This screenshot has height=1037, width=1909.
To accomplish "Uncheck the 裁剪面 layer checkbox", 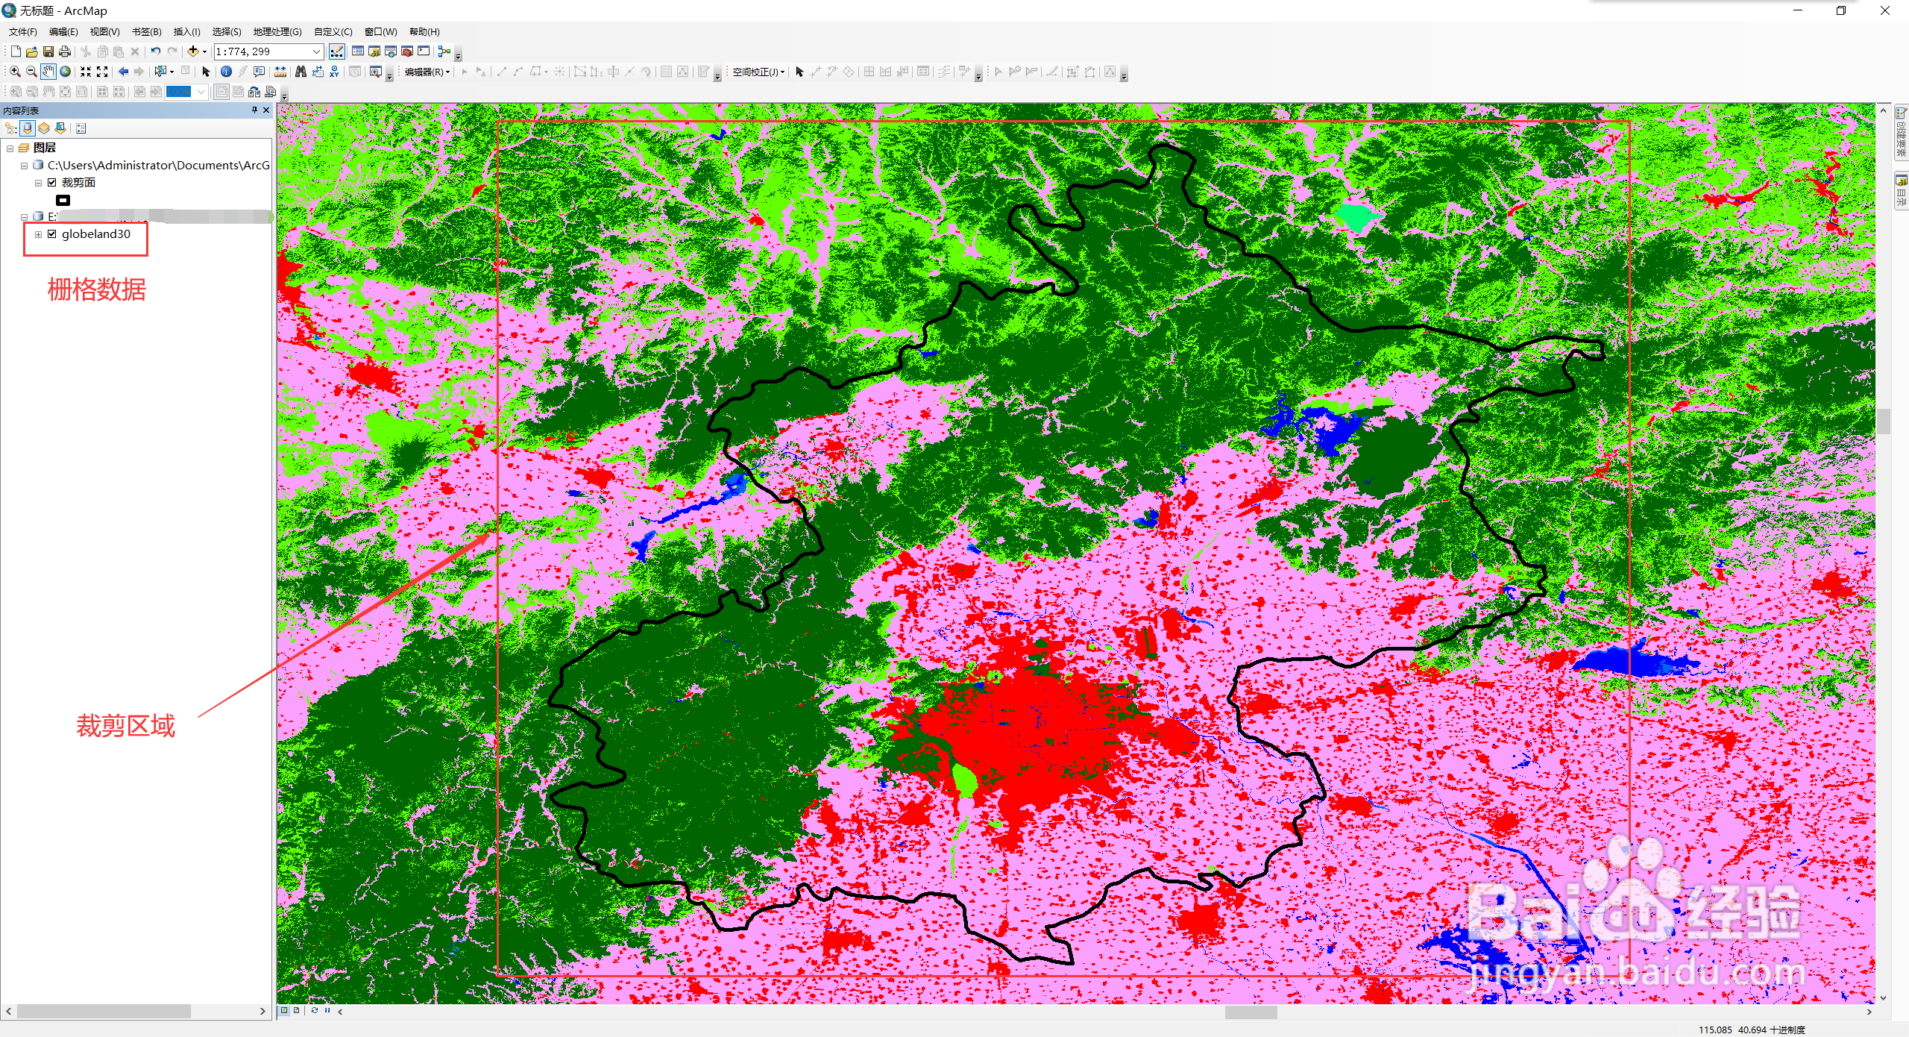I will pos(52,182).
